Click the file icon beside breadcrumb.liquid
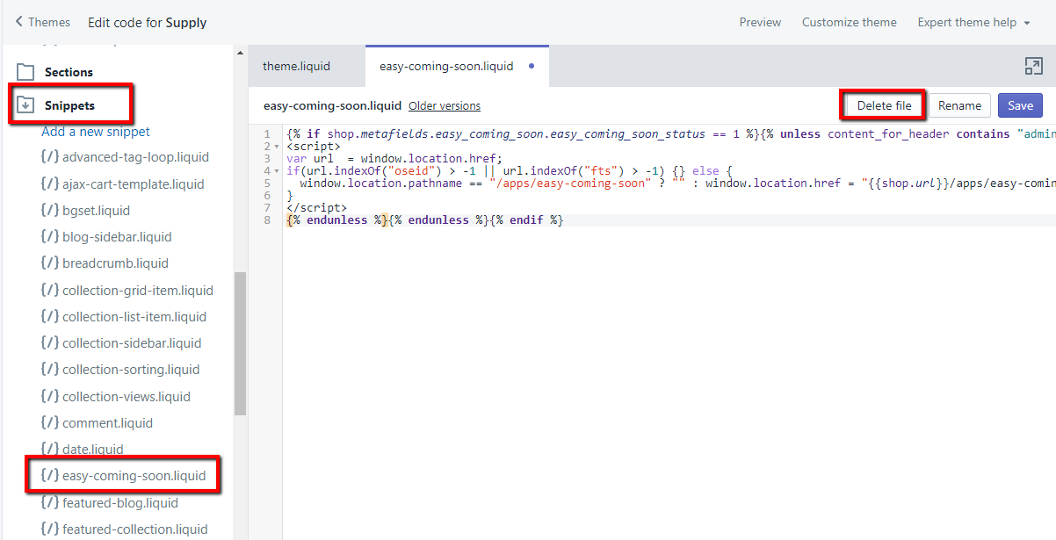Image resolution: width=1056 pixels, height=540 pixels. click(49, 263)
